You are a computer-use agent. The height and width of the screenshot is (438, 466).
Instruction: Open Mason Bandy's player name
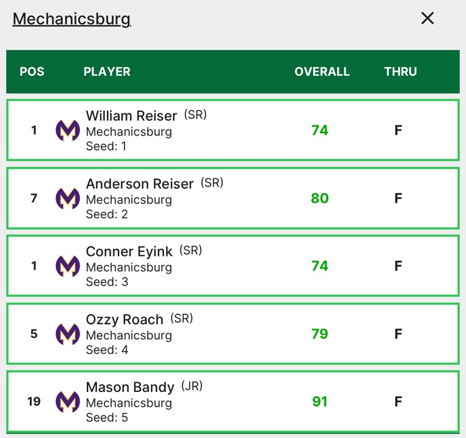click(130, 387)
